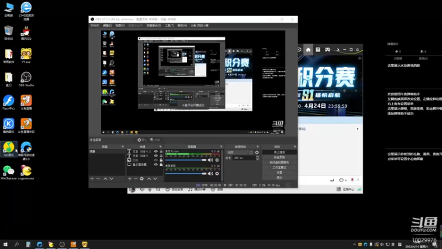The image size is (442, 249).
Task: Click the plus icon above the Douyu banner
Action: [360, 58]
